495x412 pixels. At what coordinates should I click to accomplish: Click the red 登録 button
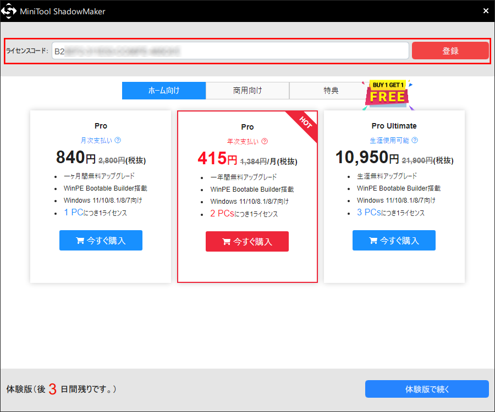point(450,51)
